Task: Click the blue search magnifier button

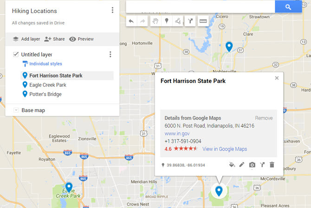Action: point(288,7)
